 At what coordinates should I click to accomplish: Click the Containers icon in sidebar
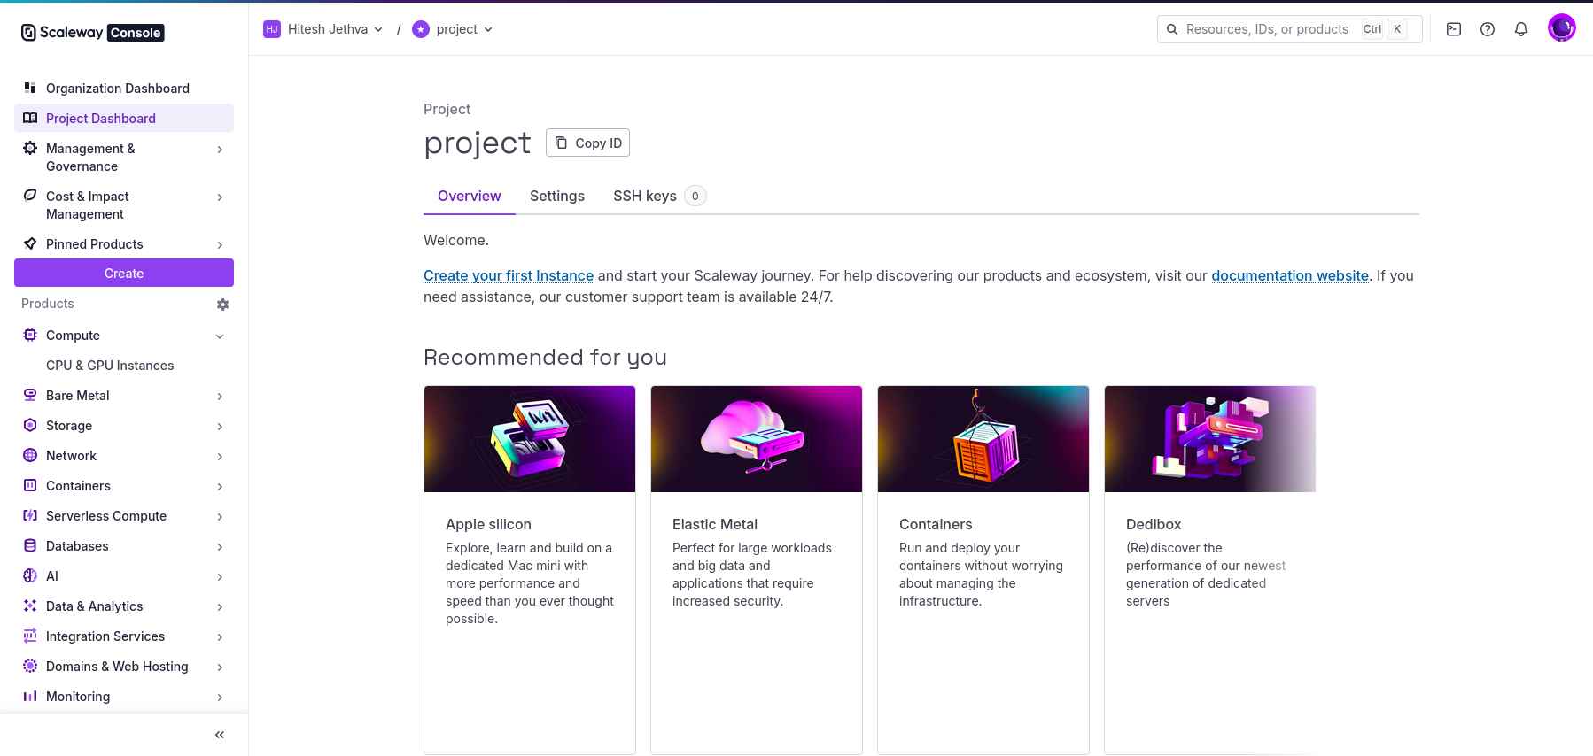coord(30,485)
